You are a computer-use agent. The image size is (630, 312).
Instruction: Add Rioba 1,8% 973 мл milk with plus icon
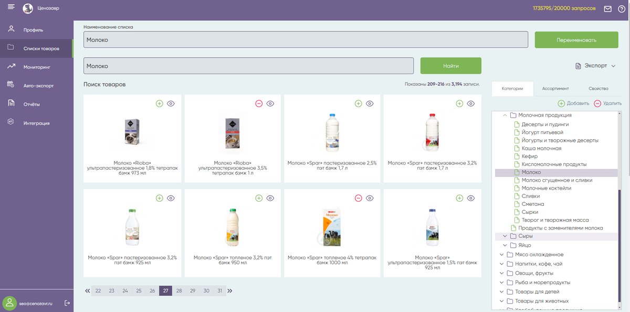[160, 103]
